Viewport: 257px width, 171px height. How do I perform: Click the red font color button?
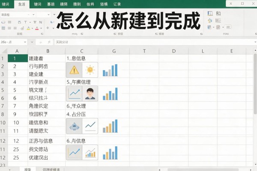coord(37,28)
